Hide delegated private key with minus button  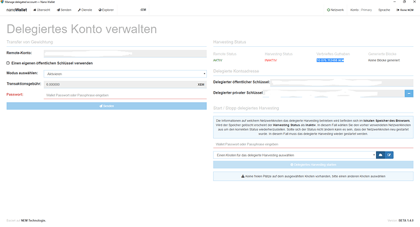pos(409,94)
